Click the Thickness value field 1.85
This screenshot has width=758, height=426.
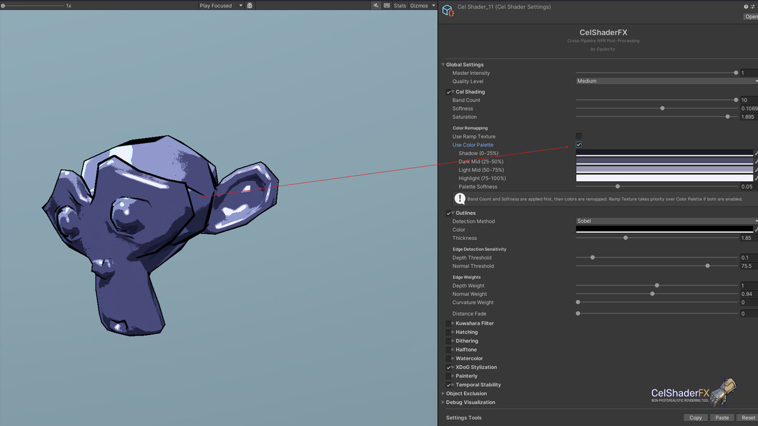(749, 238)
